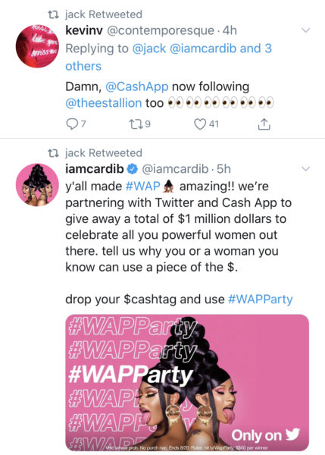Open kevinv's red neon profile avatar
This screenshot has width=325, height=455.
pyautogui.click(x=37, y=46)
